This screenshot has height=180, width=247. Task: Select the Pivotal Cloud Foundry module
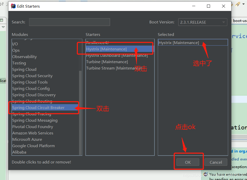[45, 127]
